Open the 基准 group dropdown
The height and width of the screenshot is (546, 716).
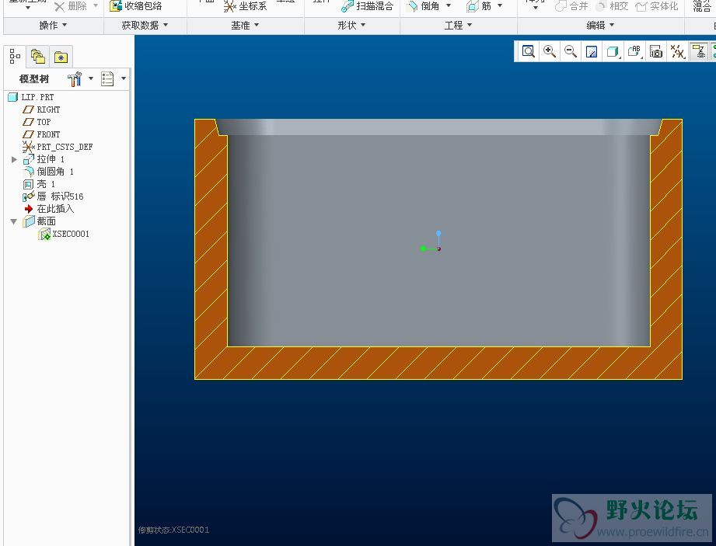pyautogui.click(x=245, y=26)
